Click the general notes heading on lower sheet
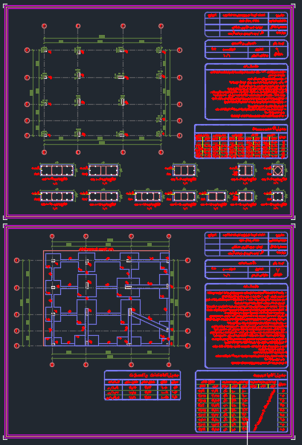 click(247, 286)
